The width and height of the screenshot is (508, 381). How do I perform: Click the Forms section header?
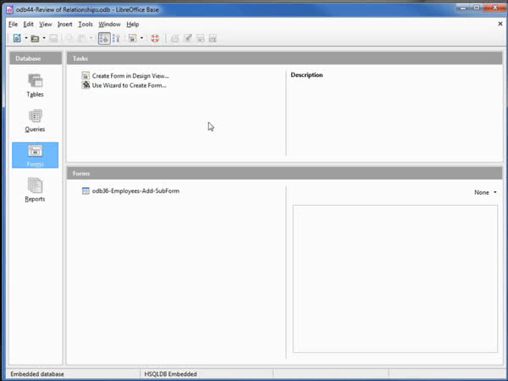click(284, 174)
